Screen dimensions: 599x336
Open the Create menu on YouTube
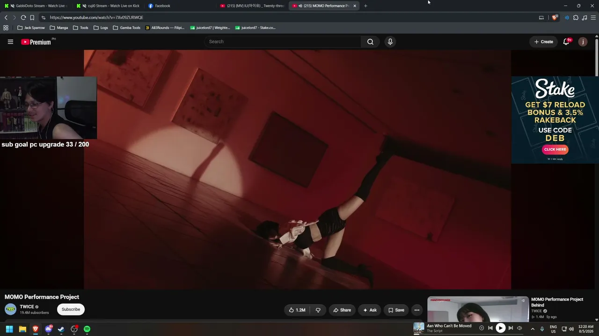click(x=544, y=42)
